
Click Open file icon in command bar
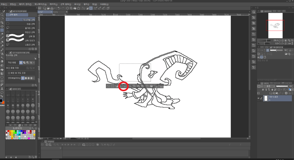point(48,8)
